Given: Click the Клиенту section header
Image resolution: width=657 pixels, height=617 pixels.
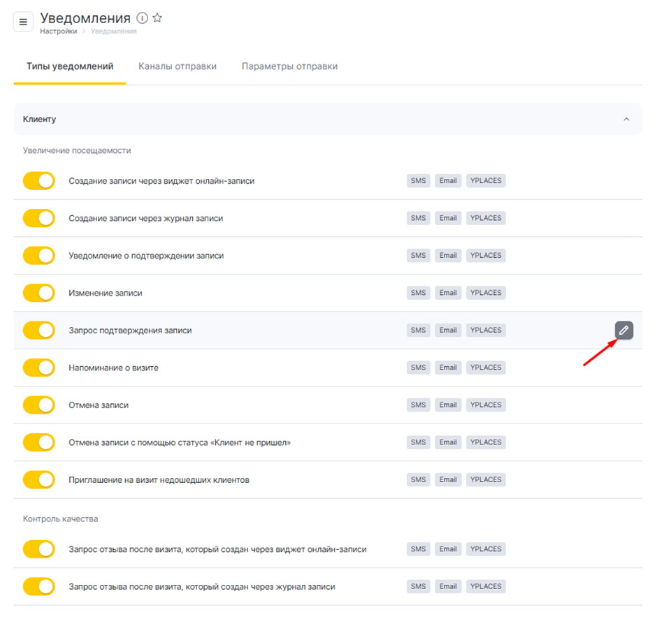Looking at the screenshot, I should point(40,119).
